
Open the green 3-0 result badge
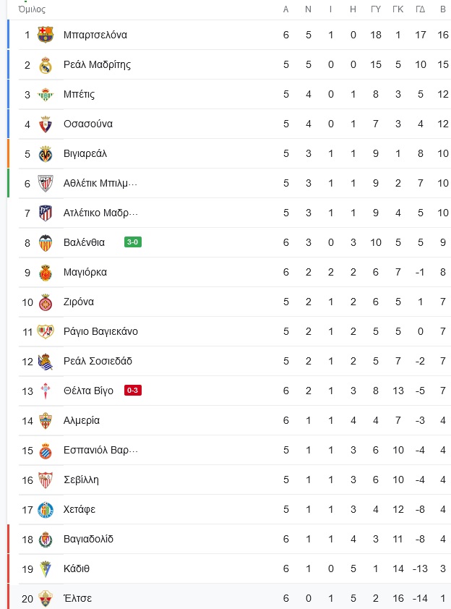coord(133,242)
